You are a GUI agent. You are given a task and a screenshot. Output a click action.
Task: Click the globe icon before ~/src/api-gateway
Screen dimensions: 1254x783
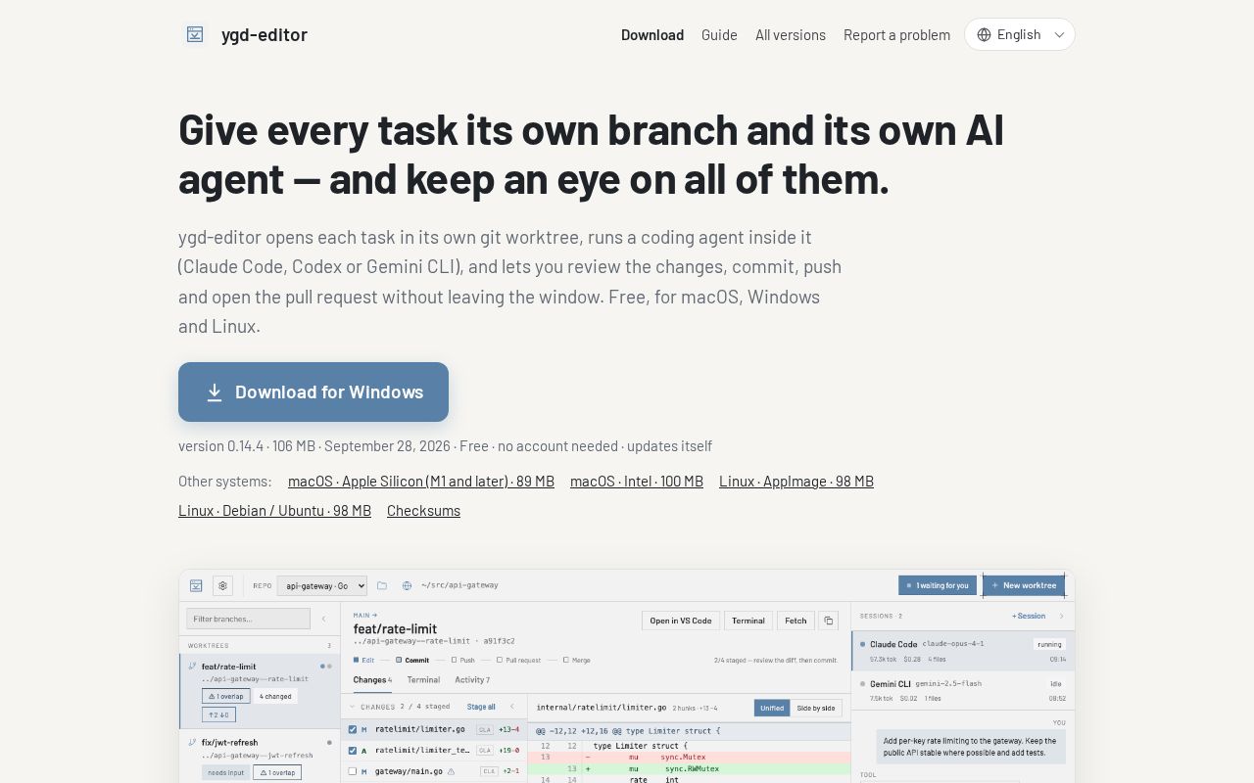tap(407, 585)
